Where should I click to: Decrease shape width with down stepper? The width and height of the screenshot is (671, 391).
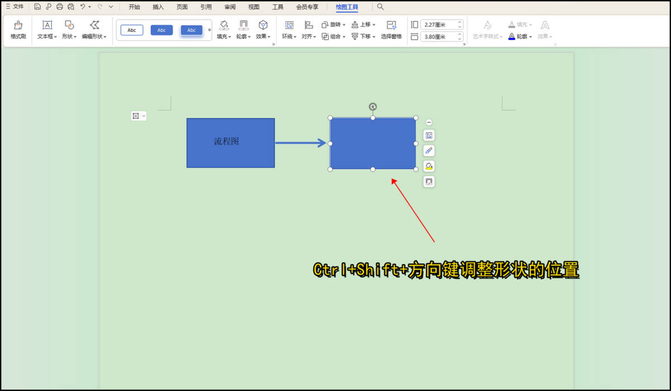460,39
